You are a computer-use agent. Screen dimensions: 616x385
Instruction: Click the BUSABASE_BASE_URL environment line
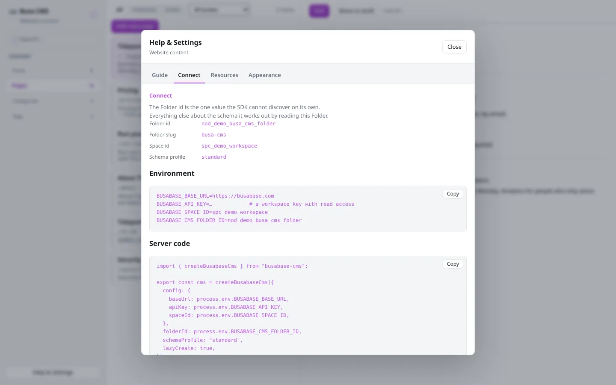(x=215, y=196)
